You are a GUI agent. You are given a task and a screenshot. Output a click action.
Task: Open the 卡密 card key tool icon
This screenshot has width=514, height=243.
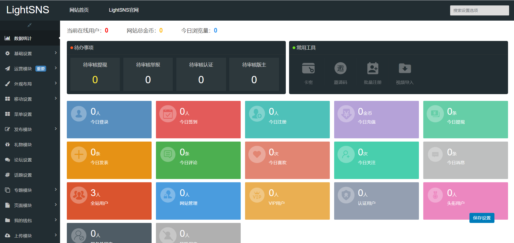point(308,68)
